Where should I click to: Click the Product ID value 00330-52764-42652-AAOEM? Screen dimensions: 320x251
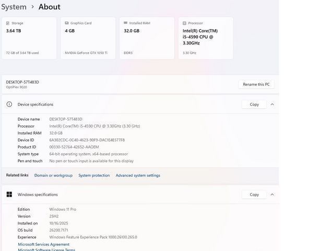(74, 147)
